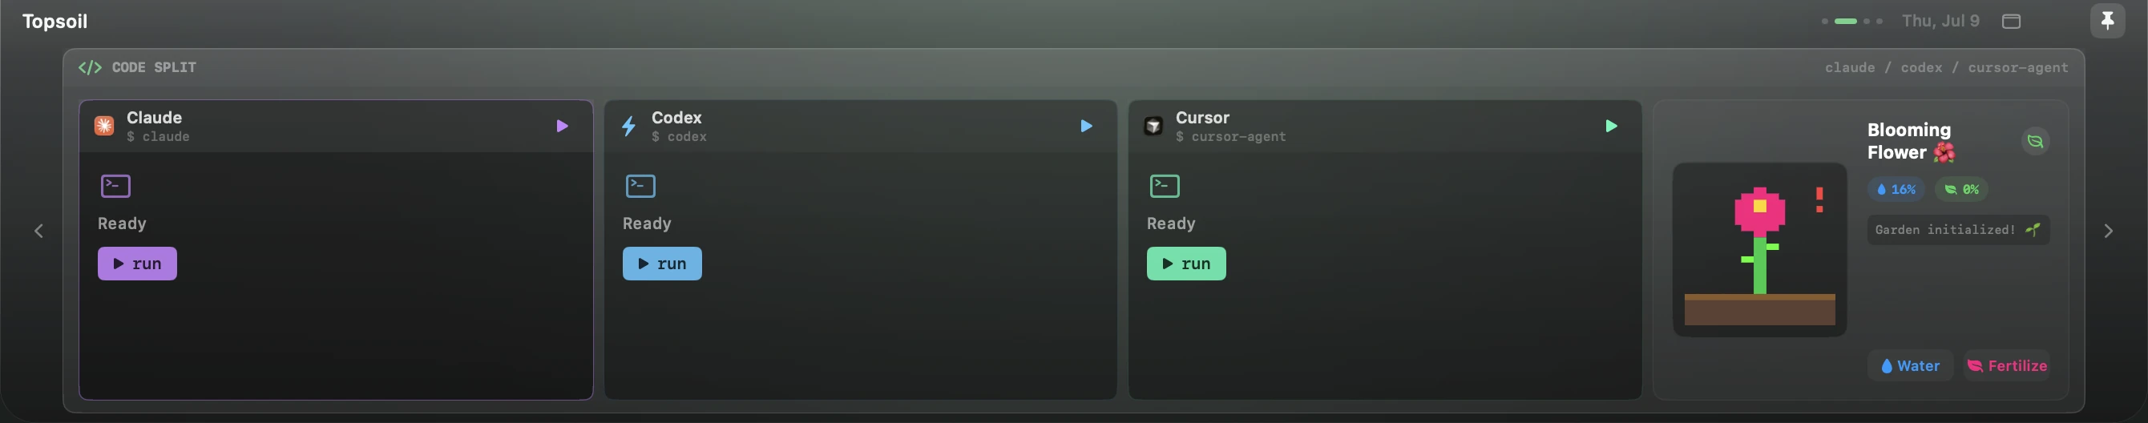Click the 'claude / codex / cursor-agent' text
Screen dimensions: 2148x423
click(x=1946, y=67)
